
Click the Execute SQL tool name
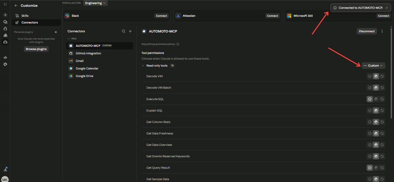pos(155,99)
